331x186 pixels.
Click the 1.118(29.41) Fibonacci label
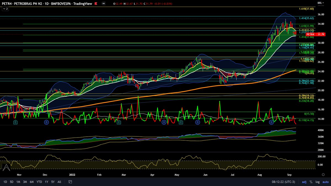point(307,47)
